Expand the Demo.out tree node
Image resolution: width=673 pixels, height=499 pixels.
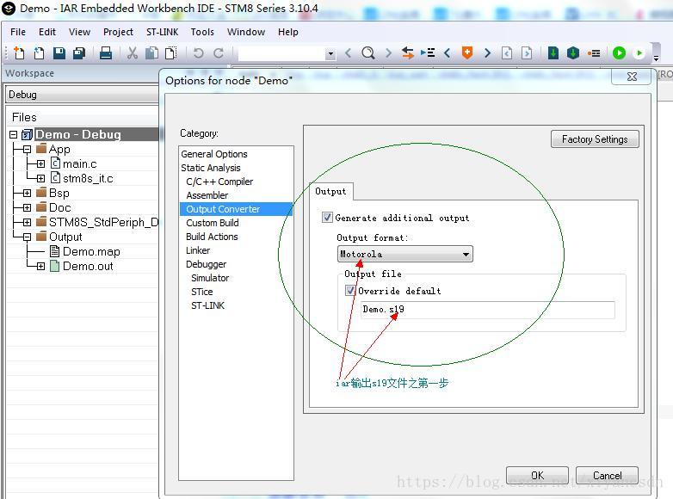point(40,266)
